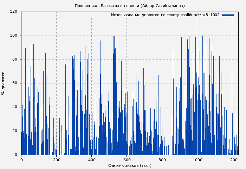246x169 pixels.
Task: Select the y-axis tick label 40
Action: (15, 107)
